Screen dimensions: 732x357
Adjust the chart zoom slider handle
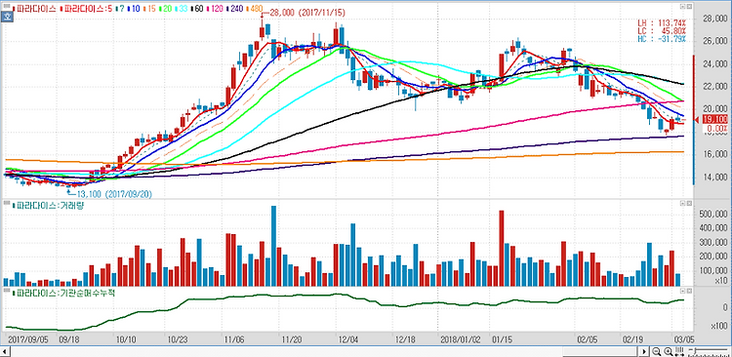(695, 350)
